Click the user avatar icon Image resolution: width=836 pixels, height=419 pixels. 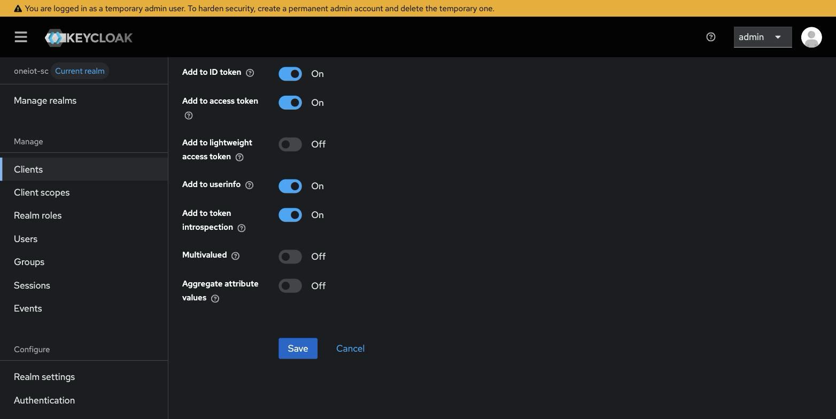(x=811, y=37)
